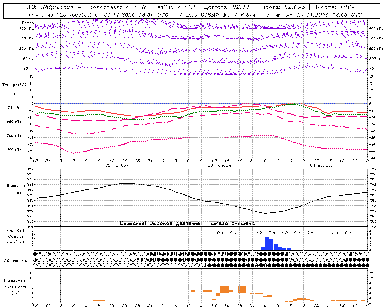Screen dimensions: 385x308
Task: Click the model name "COSMO-RU / 6.6км"
Action: coord(228,15)
